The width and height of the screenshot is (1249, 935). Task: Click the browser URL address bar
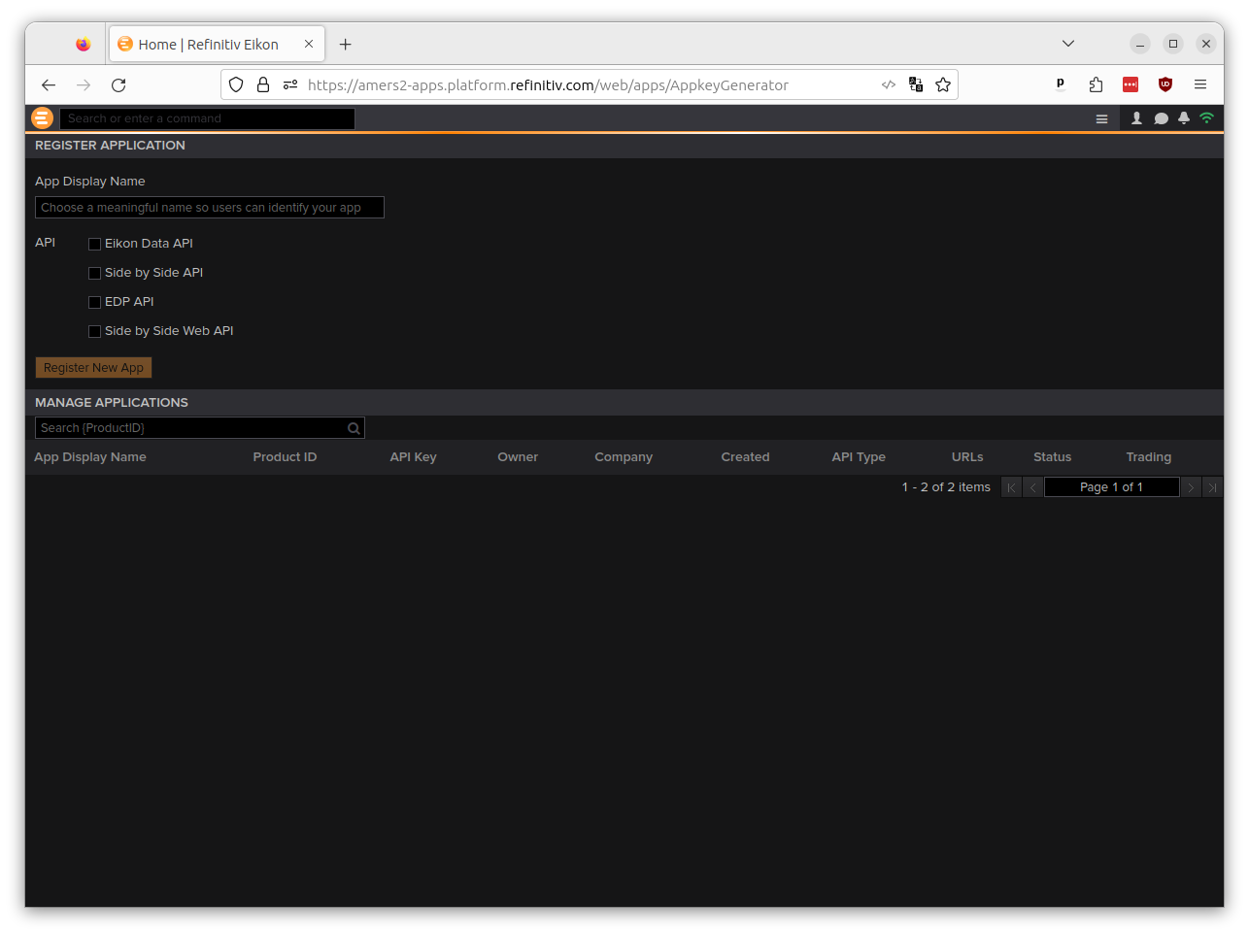589,85
